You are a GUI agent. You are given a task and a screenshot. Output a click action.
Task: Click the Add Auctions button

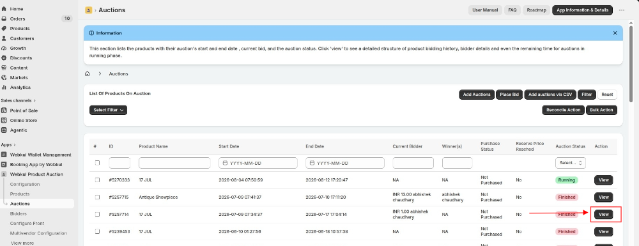tap(477, 95)
